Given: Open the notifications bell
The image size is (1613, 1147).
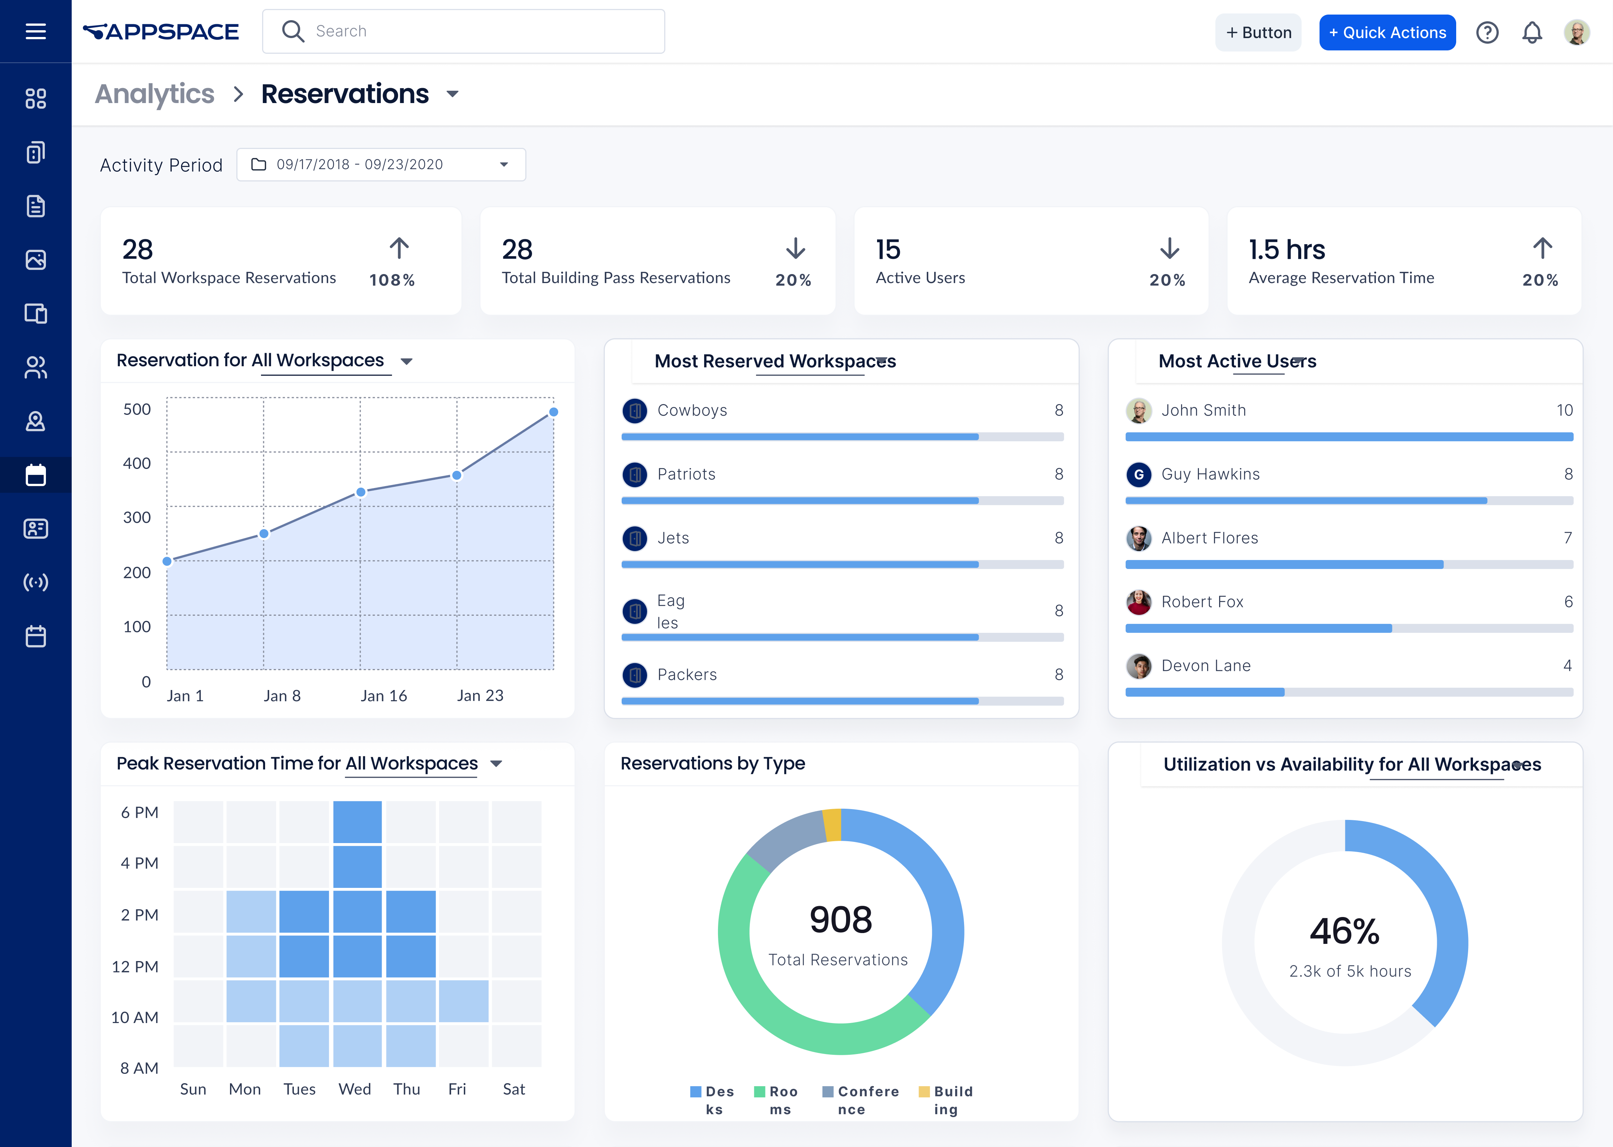Looking at the screenshot, I should click(1532, 32).
